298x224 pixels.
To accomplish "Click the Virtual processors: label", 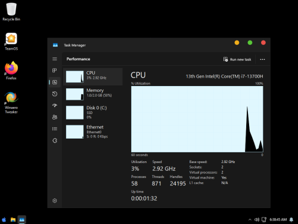I will point(203,172).
